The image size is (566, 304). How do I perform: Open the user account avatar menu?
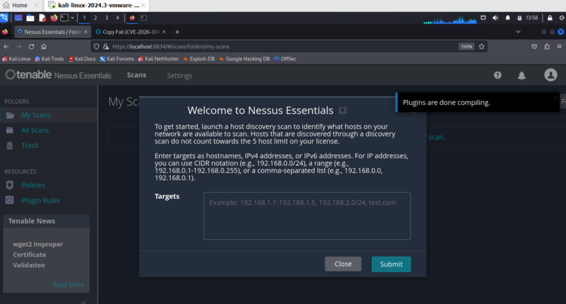[550, 75]
